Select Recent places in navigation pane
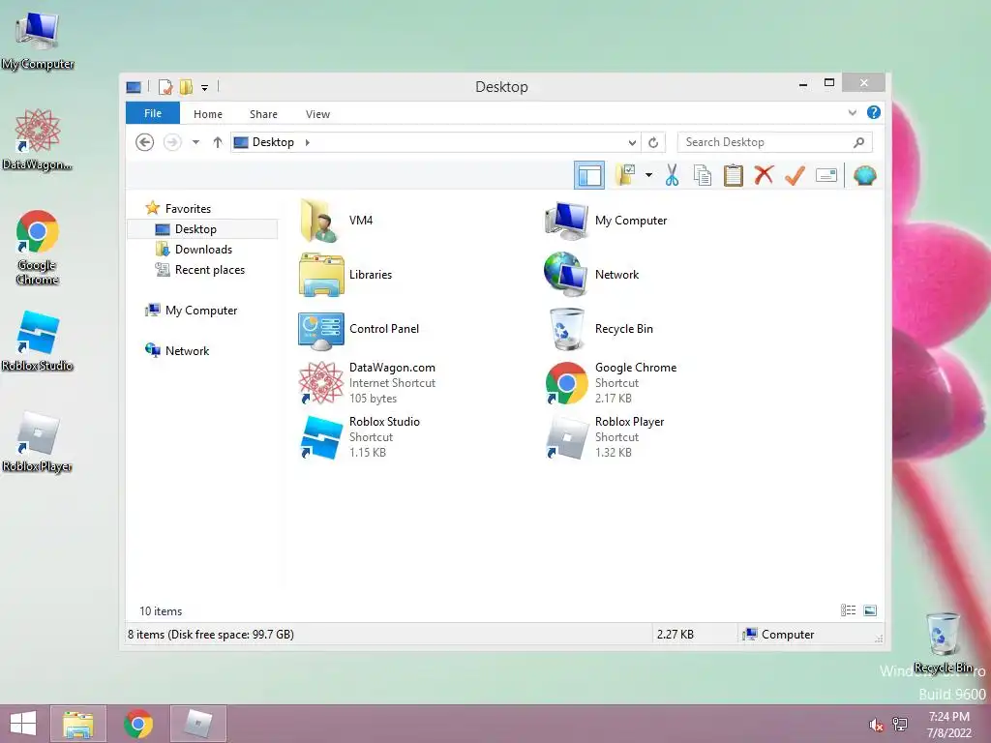 coord(199,270)
